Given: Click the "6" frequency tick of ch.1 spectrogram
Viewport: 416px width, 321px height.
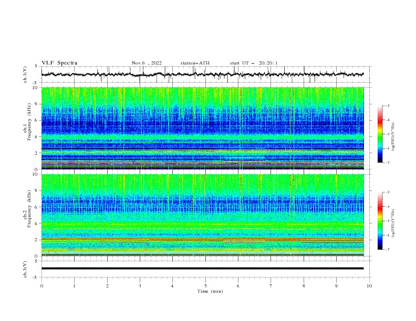Looking at the screenshot, I should click(x=37, y=120).
